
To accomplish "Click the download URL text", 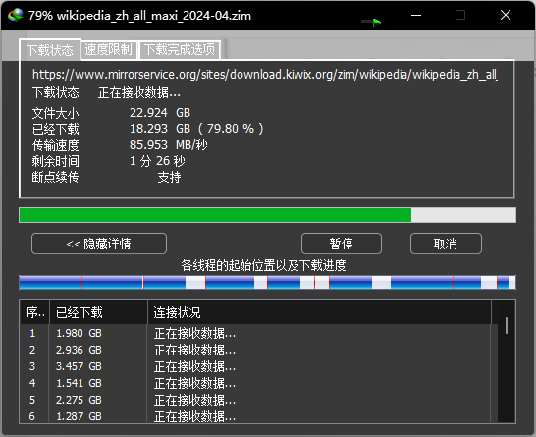I will (x=265, y=75).
